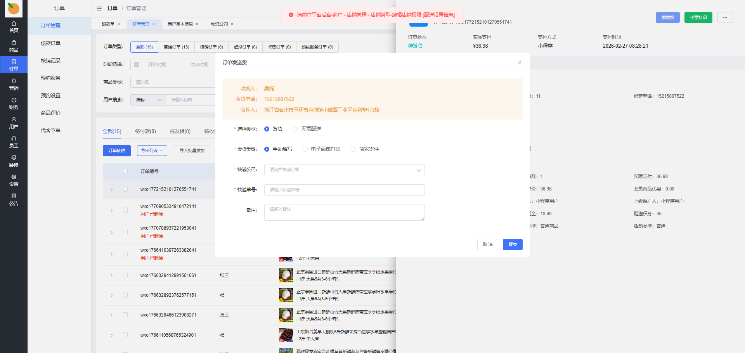Open the 装修 decoration sidebar icon
This screenshot has height=353, width=745.
pyautogui.click(x=14, y=161)
